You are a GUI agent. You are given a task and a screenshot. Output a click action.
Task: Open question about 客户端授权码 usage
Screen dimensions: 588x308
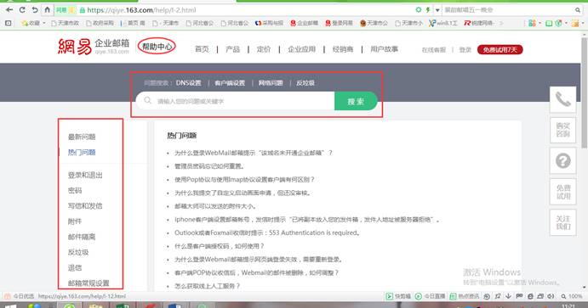[220, 246]
